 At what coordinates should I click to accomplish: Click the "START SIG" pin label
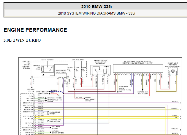pyautogui.click(x=29, y=98)
